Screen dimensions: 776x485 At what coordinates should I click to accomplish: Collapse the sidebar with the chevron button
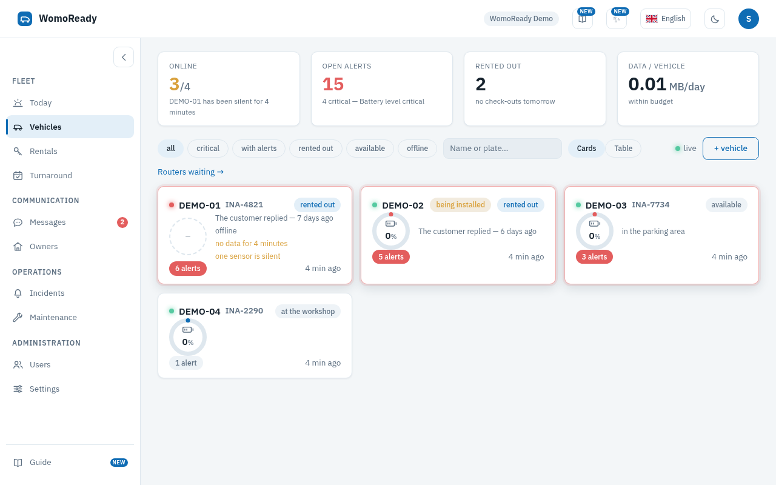124,57
